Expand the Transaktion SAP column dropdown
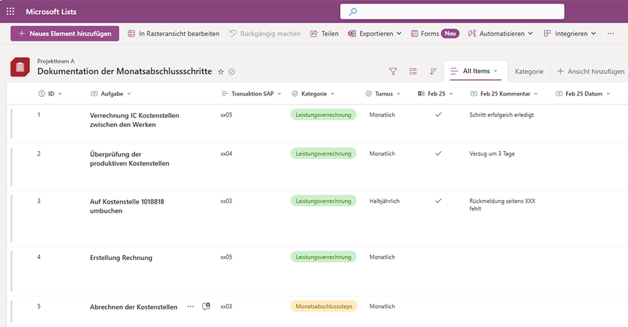628x327 pixels. tap(279, 93)
